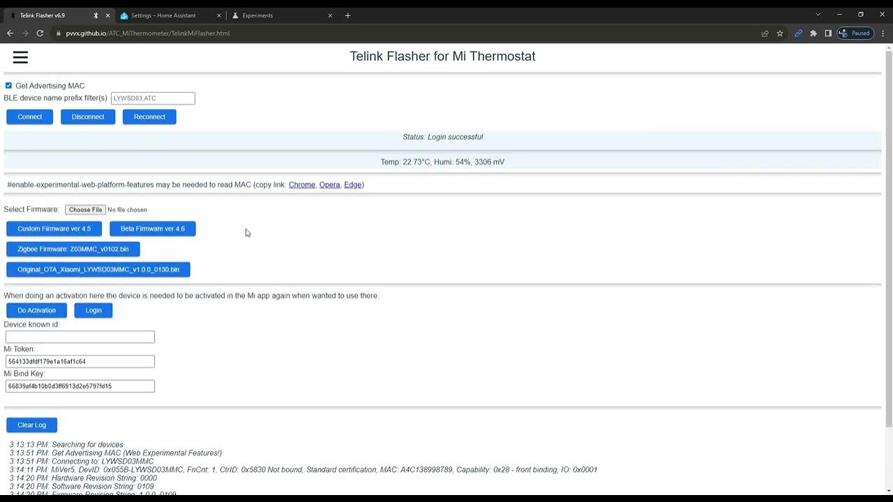The height and width of the screenshot is (502, 893).
Task: Click the Clear Log button
Action: tap(31, 425)
